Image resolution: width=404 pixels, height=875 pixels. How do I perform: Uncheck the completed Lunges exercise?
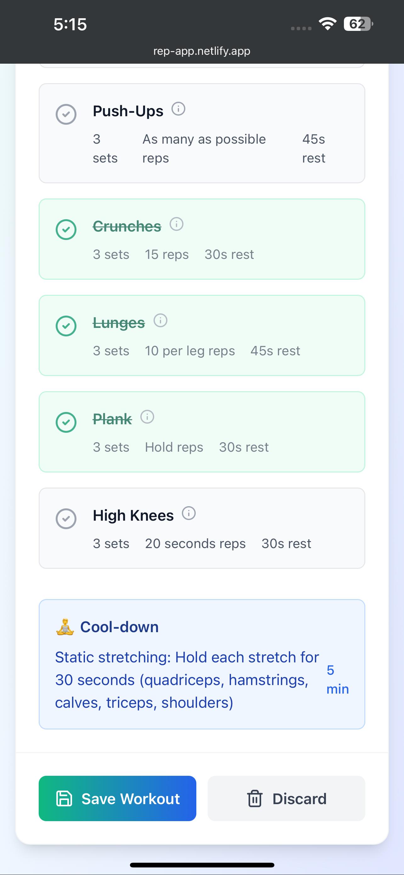66,326
